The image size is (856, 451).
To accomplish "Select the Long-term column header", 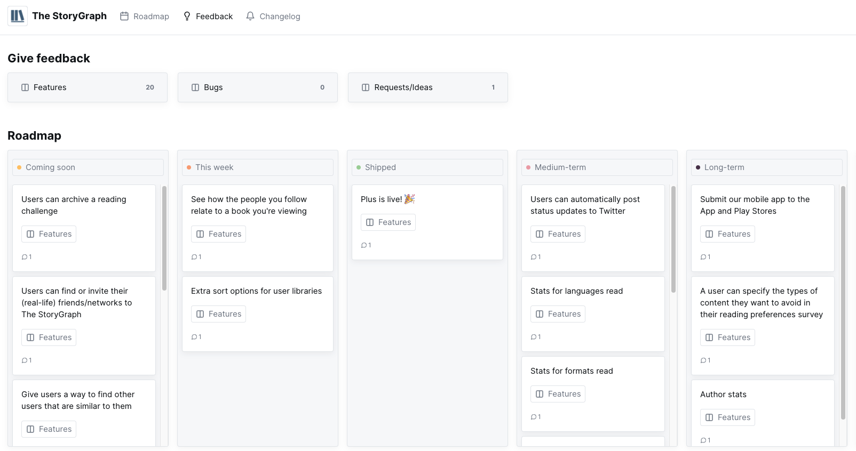I will (x=767, y=167).
